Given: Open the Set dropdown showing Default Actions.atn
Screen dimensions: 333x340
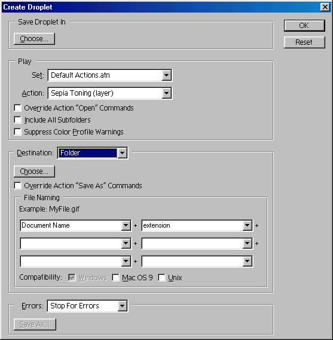Looking at the screenshot, I should click(x=110, y=75).
